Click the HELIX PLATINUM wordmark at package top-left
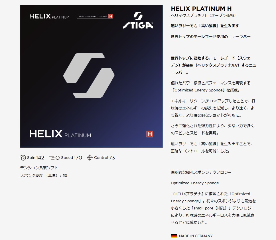The width and height of the screenshot is (276, 240). (x=49, y=16)
